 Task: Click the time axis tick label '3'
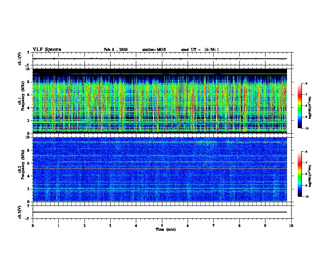tap(110, 226)
